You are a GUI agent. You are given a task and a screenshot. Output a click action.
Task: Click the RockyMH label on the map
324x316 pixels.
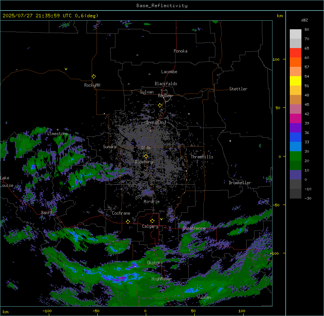[x=92, y=85]
